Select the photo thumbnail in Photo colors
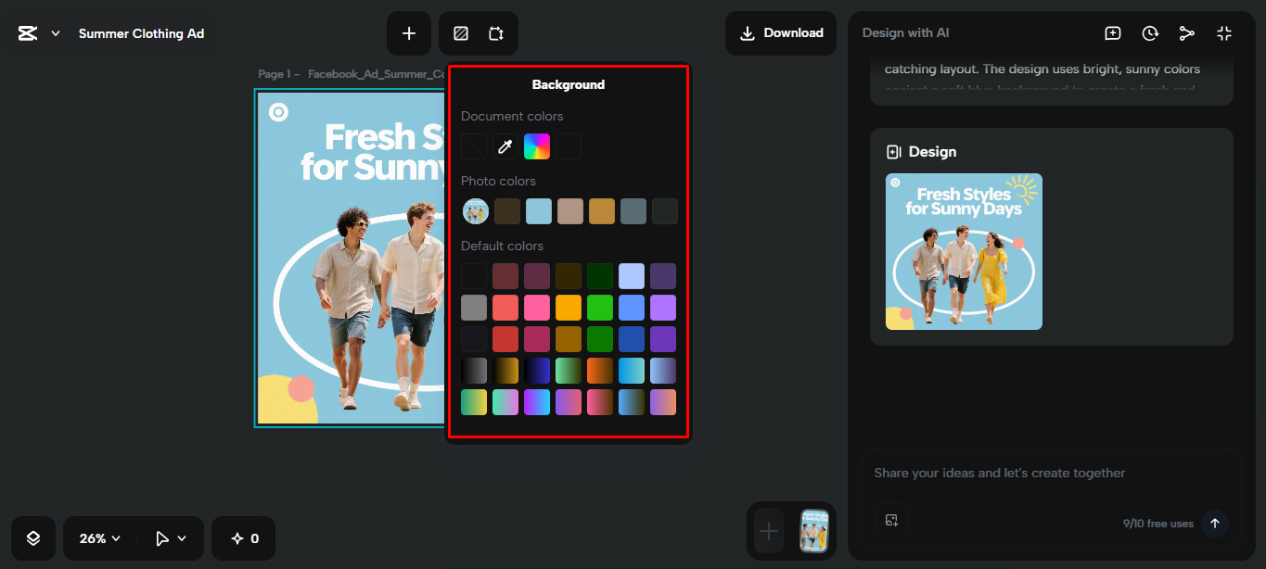 [x=476, y=211]
